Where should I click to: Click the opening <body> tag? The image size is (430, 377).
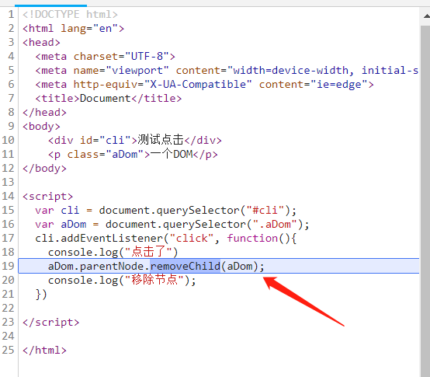point(41,126)
